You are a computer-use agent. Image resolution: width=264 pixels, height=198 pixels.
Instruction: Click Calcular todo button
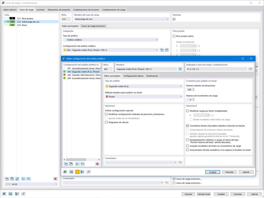pos(204,194)
